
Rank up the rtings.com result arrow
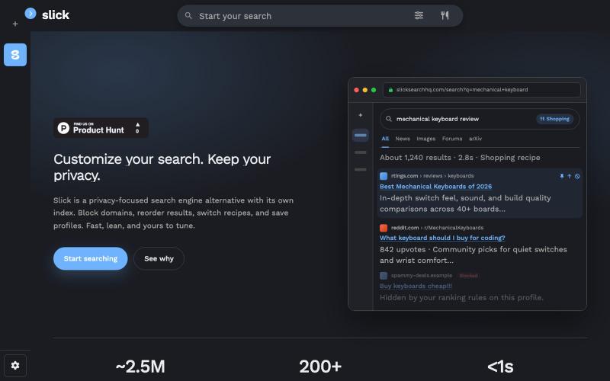[569, 177]
